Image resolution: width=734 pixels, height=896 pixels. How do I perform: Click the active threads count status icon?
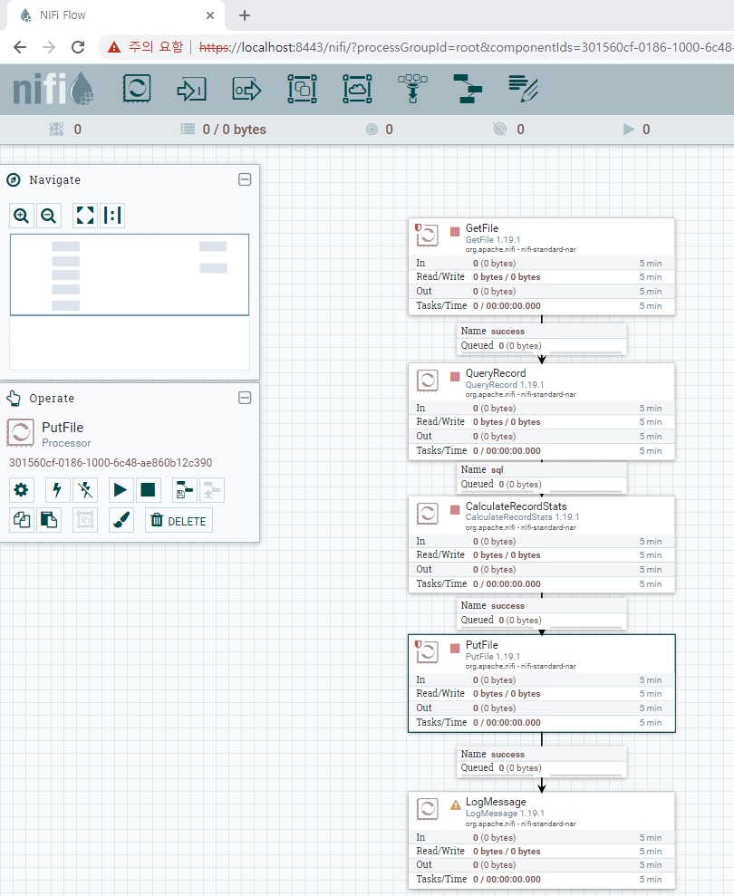pos(56,130)
